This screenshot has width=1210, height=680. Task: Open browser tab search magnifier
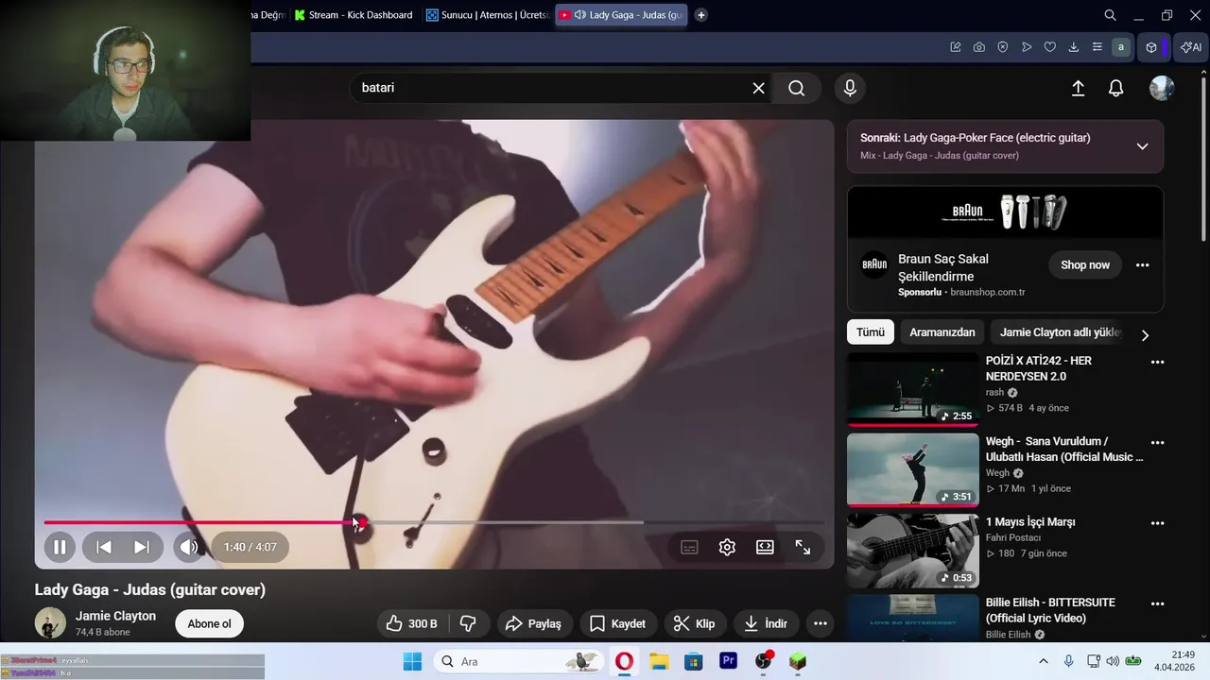(1110, 15)
